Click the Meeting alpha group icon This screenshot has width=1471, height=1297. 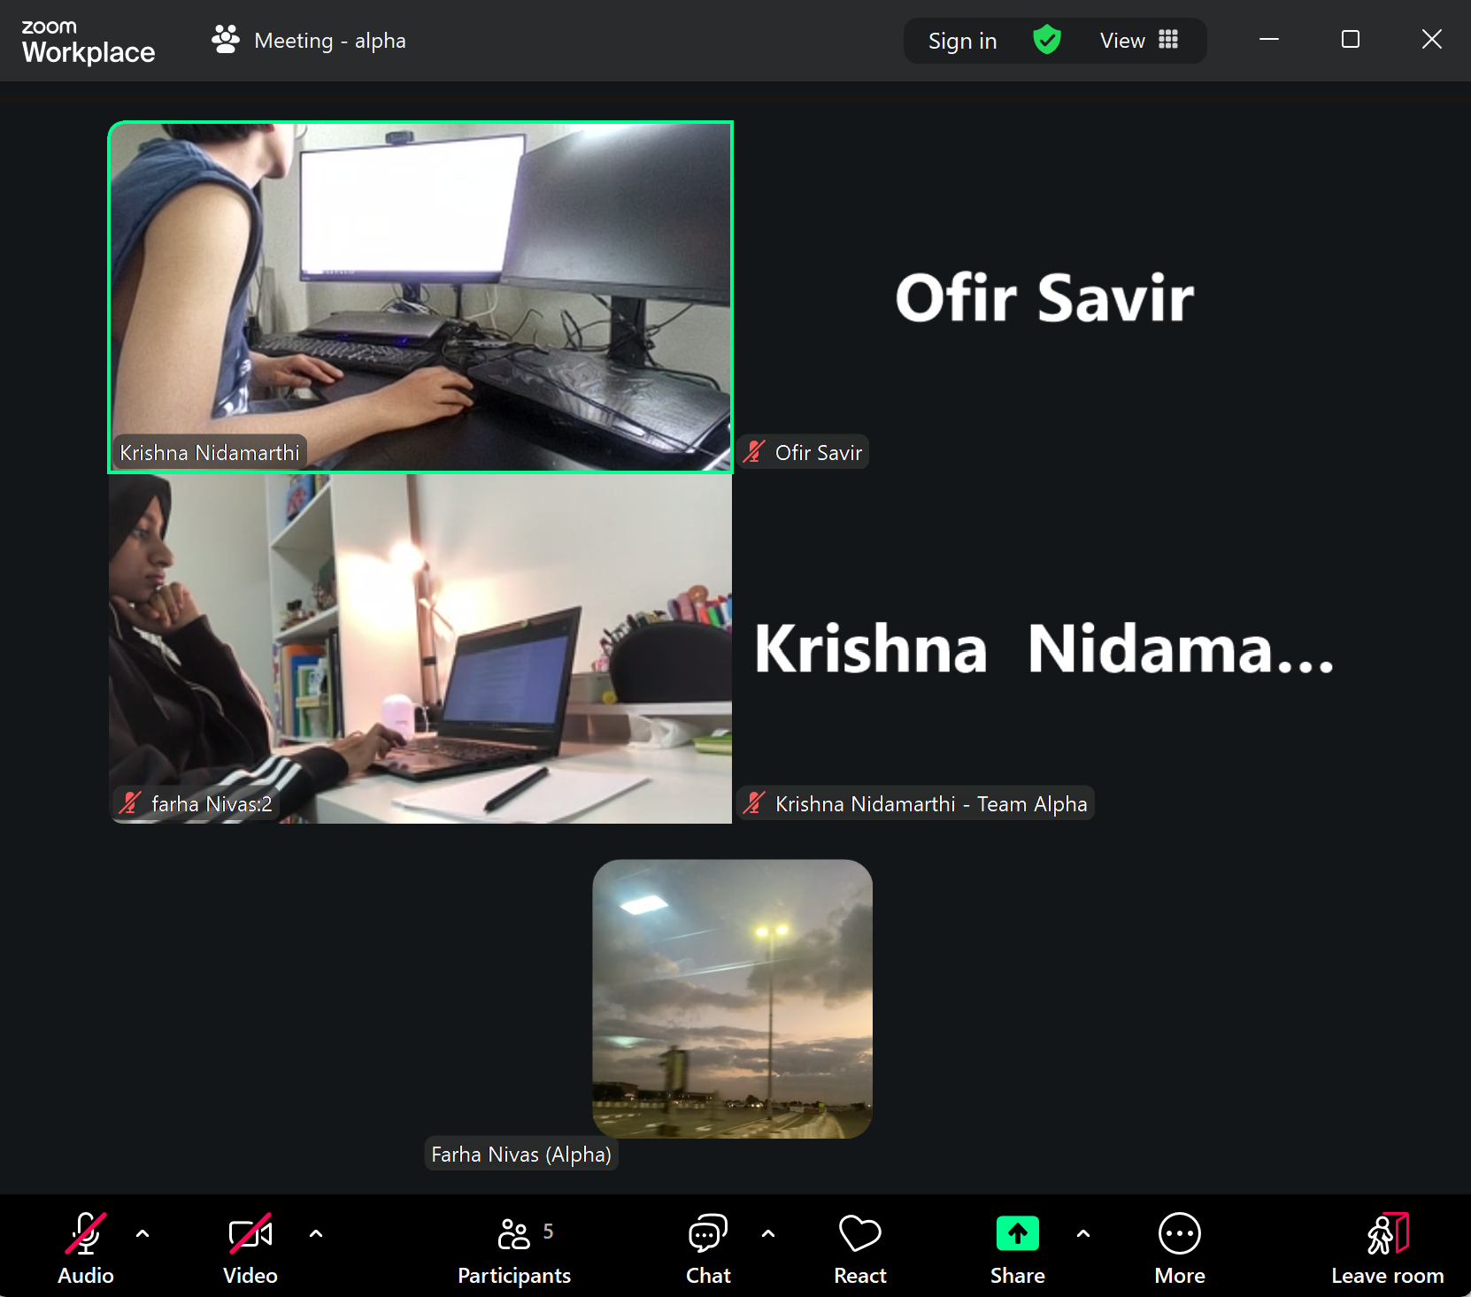[226, 40]
